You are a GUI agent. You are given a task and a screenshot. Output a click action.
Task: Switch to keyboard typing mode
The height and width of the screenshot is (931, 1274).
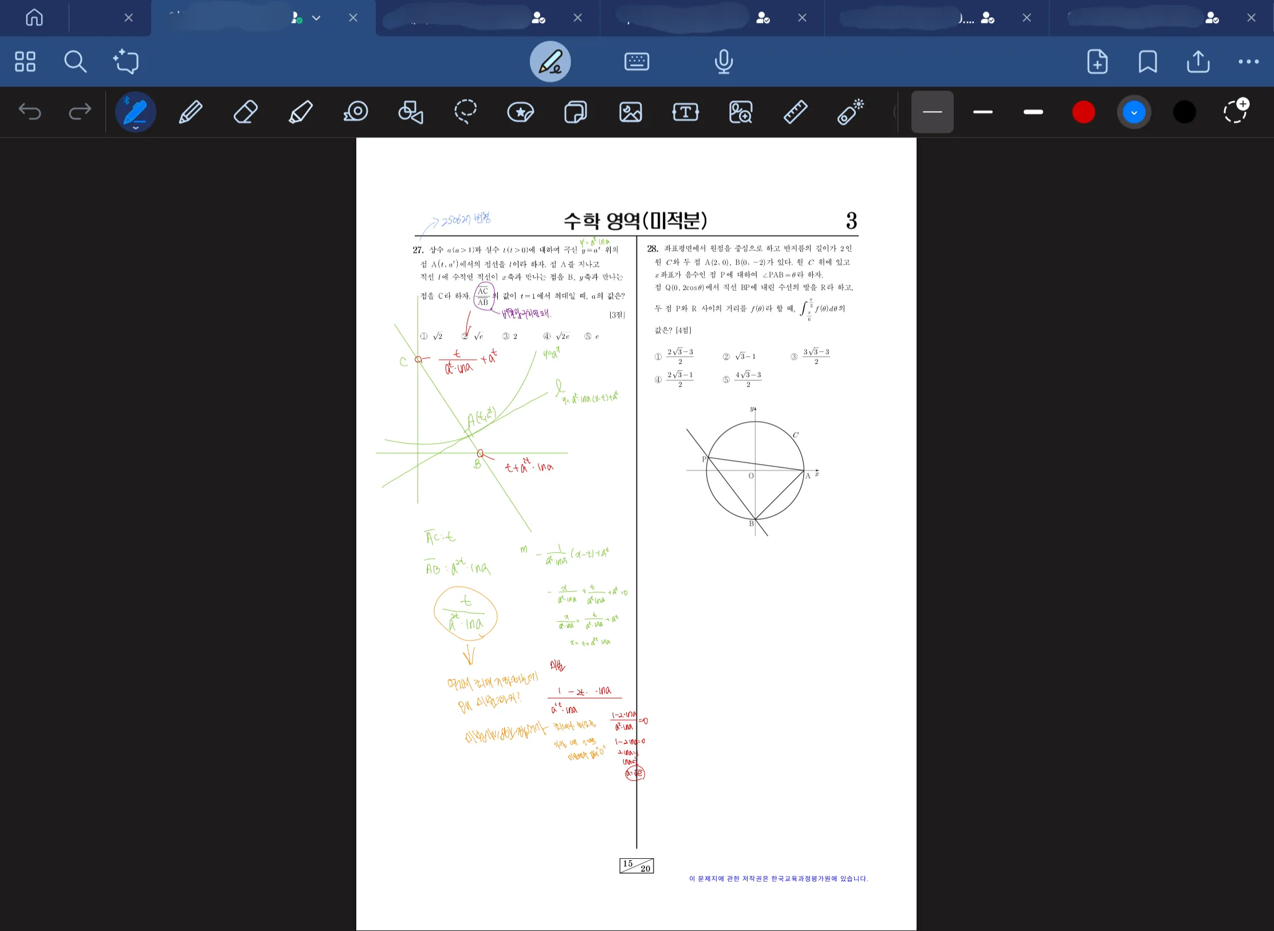[x=636, y=62]
